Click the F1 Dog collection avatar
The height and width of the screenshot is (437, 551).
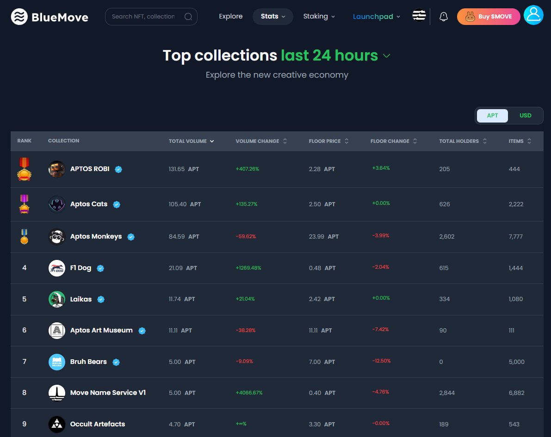pyautogui.click(x=56, y=268)
